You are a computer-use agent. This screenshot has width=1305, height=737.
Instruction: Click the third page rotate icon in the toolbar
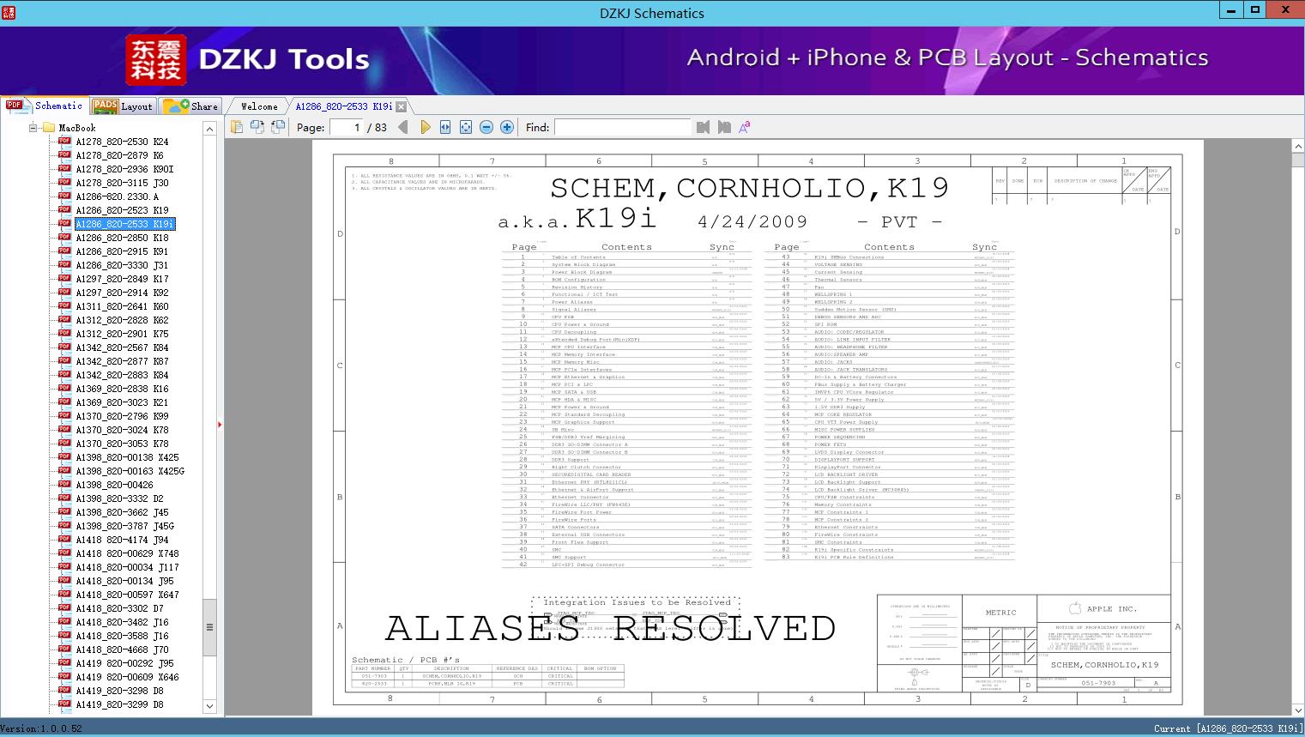click(x=278, y=127)
